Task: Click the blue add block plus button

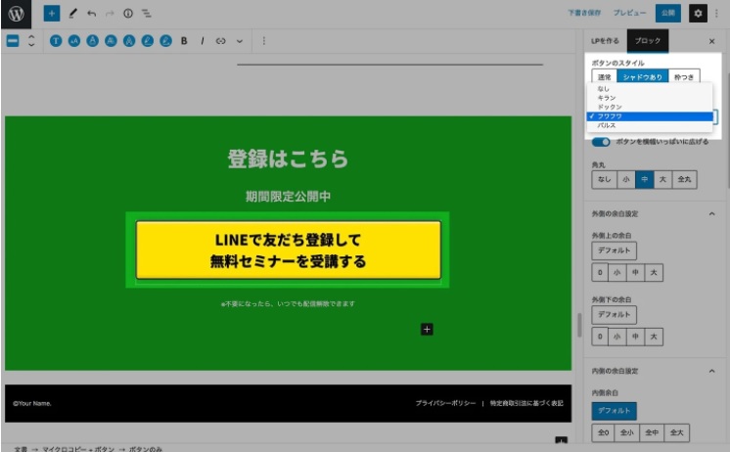Action: [x=52, y=14]
